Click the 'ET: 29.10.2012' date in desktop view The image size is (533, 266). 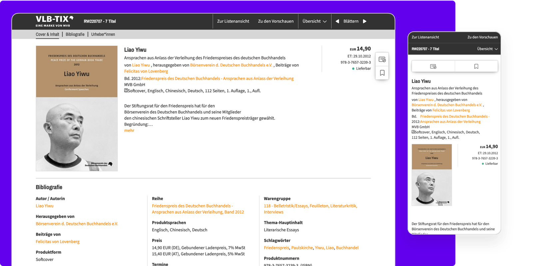[359, 56]
